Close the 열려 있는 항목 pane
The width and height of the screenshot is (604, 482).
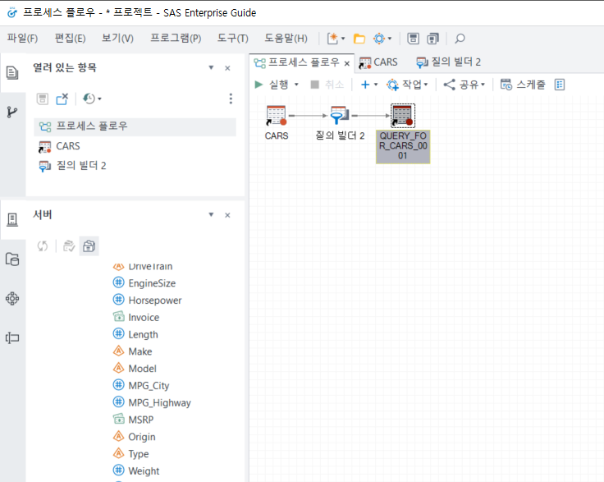coord(227,68)
